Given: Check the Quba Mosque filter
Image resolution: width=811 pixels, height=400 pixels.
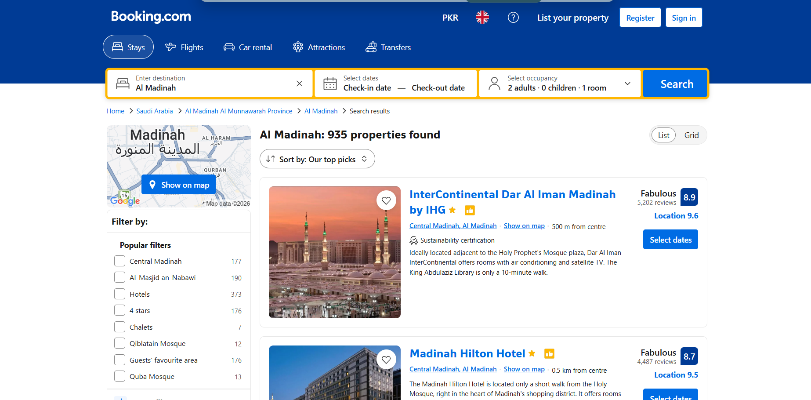Looking at the screenshot, I should click(119, 376).
